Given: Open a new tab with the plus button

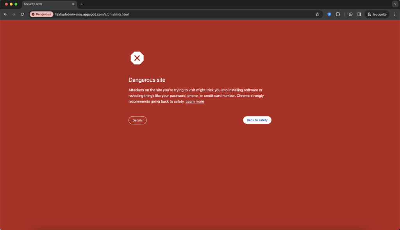Looking at the screenshot, I should pyautogui.click(x=82, y=4).
